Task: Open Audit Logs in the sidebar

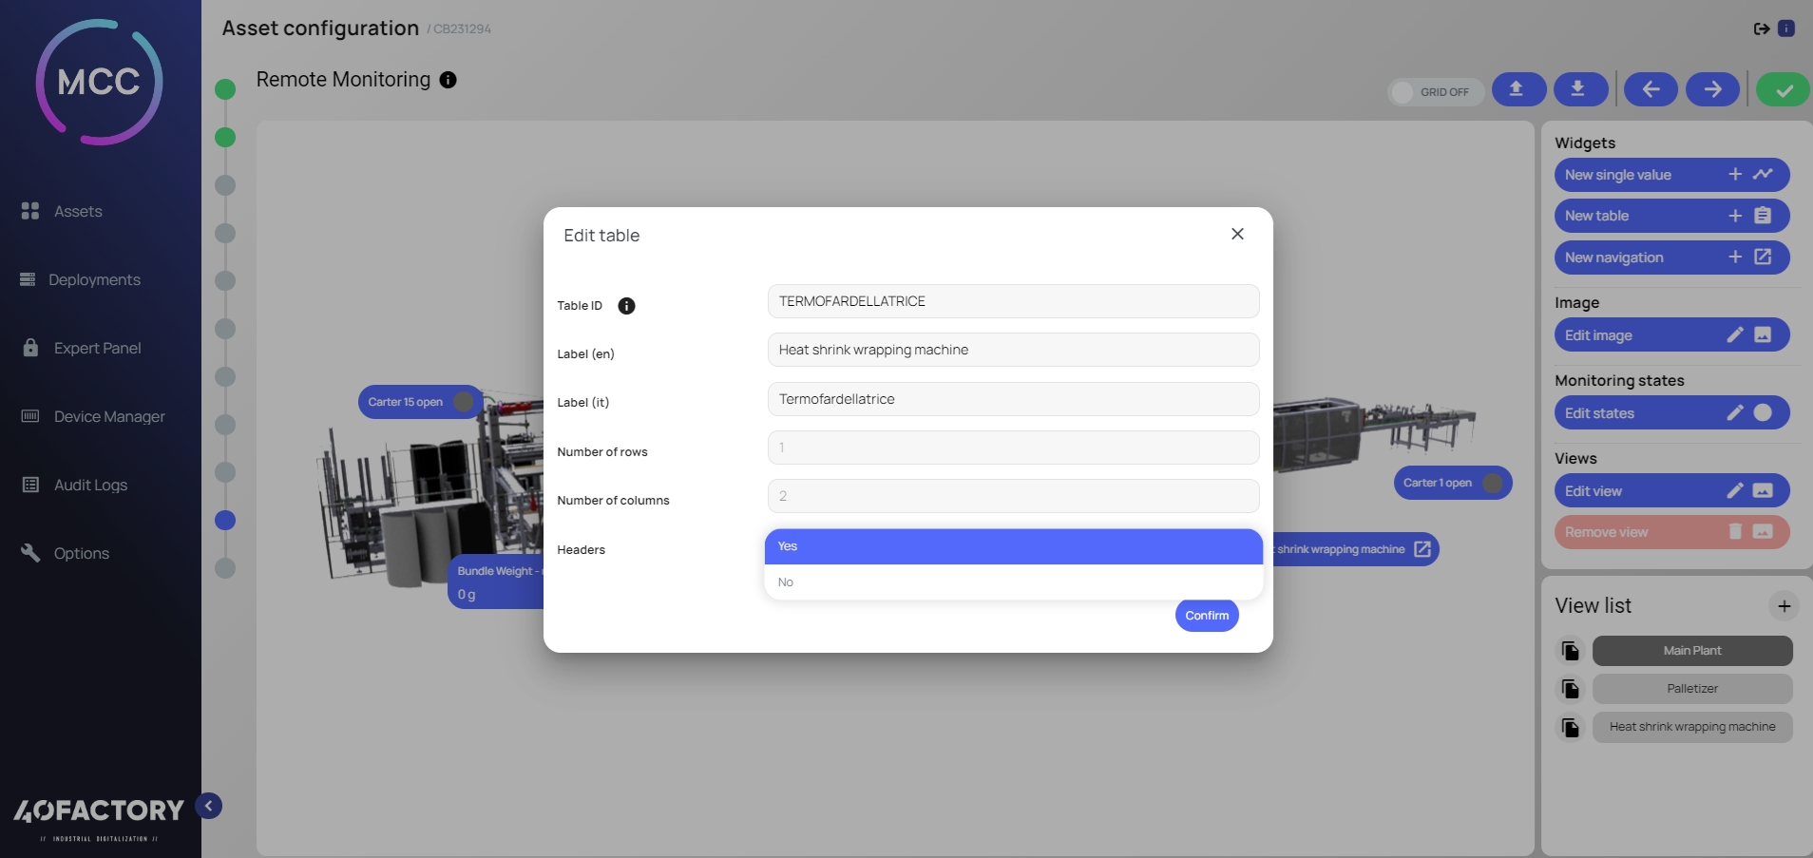Action: pos(90,485)
